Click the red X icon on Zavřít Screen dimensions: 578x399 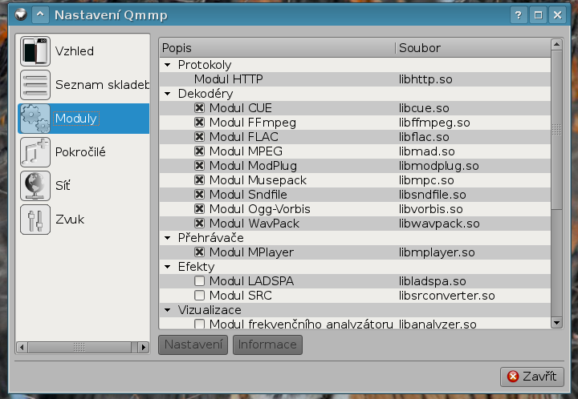click(x=513, y=377)
